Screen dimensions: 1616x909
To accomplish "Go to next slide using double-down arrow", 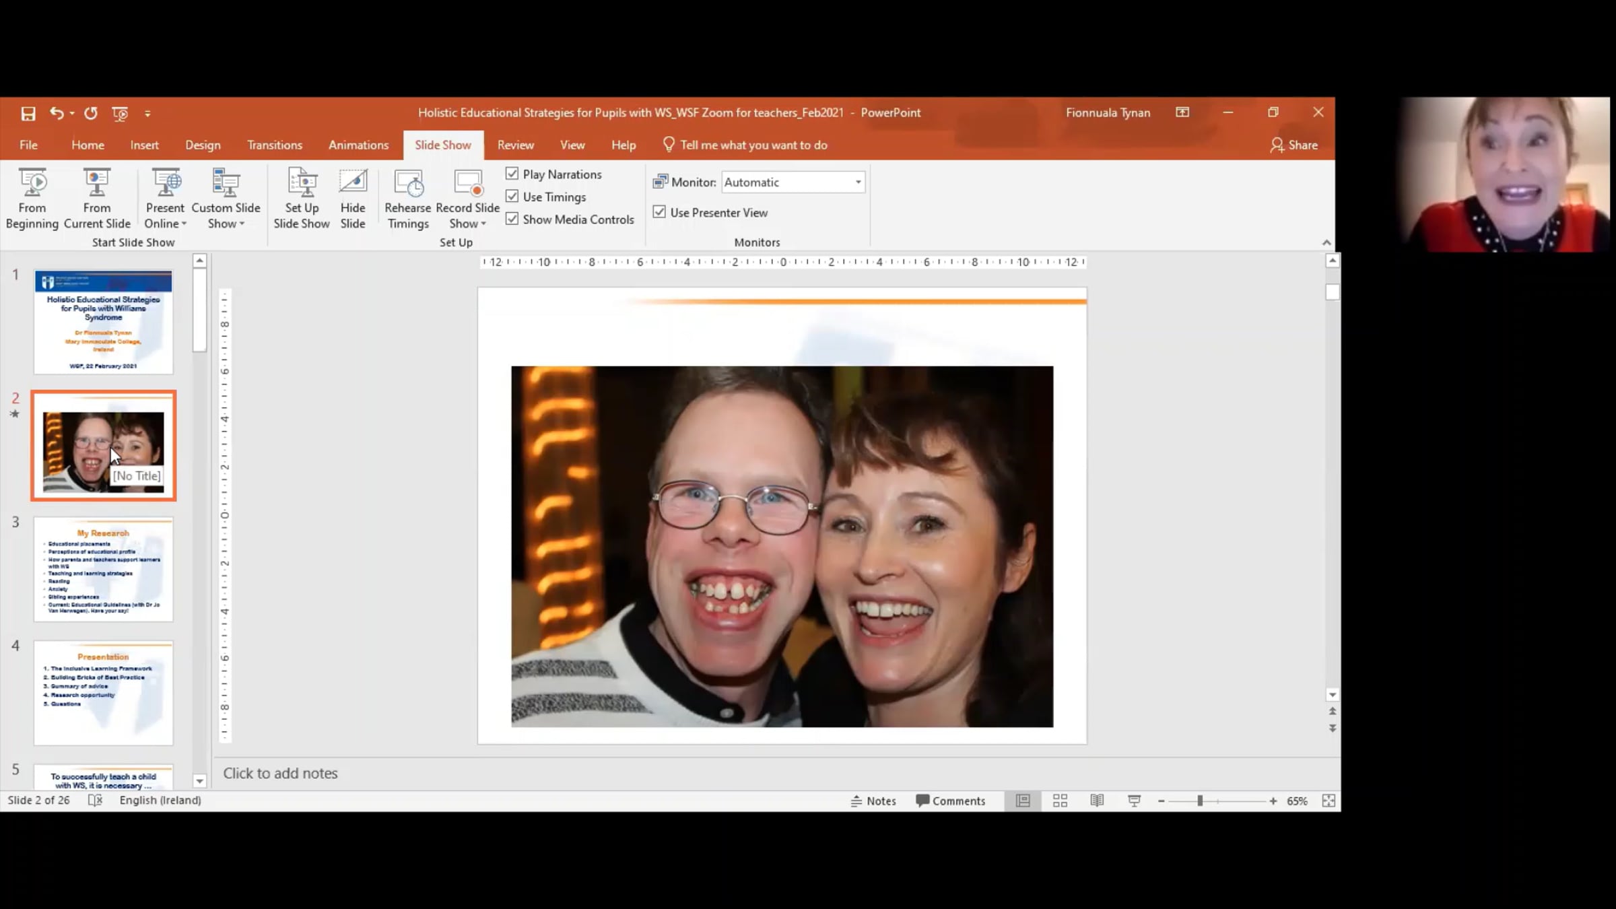I will [1333, 729].
